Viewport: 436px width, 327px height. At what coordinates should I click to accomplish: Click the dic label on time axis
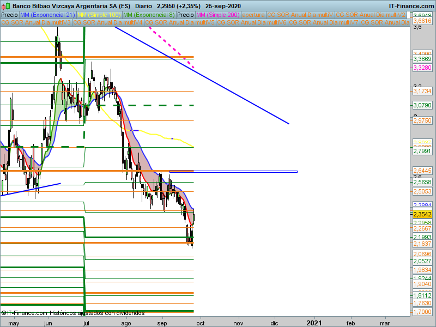pos(275,323)
